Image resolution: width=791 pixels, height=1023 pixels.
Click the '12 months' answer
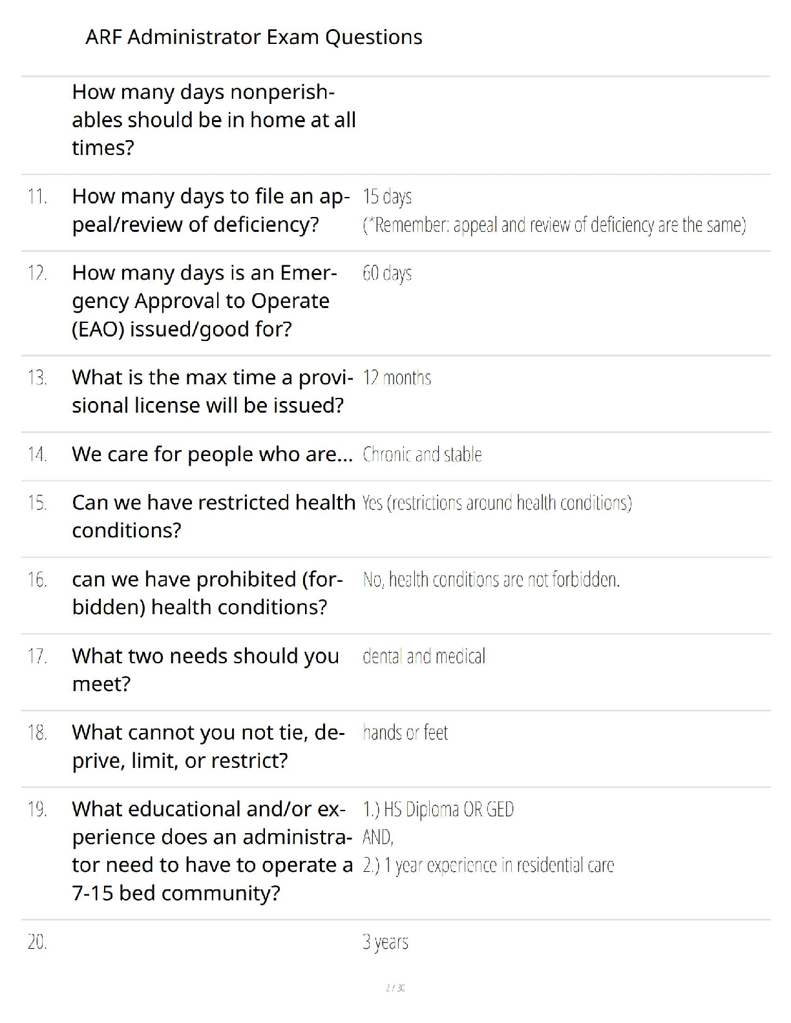397,378
